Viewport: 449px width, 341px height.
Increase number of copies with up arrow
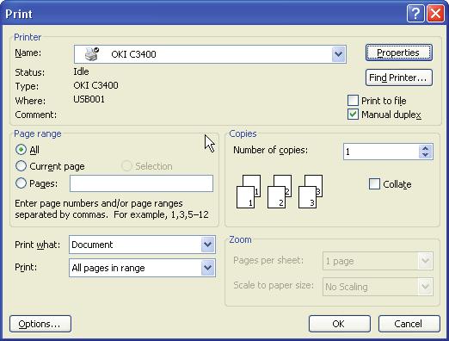coord(425,148)
